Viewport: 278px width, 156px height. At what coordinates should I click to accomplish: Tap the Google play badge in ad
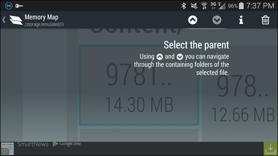(67, 144)
